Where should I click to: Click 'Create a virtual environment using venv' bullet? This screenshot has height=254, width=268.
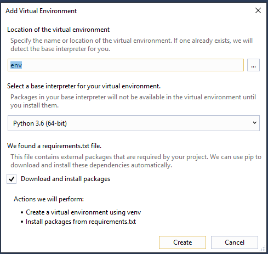pos(83,212)
